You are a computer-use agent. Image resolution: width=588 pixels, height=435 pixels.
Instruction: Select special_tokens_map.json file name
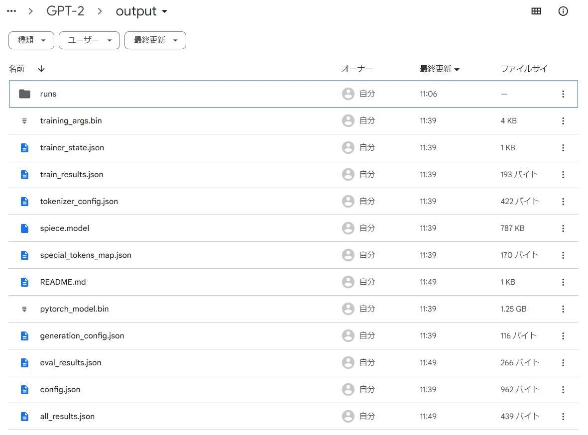[86, 255]
